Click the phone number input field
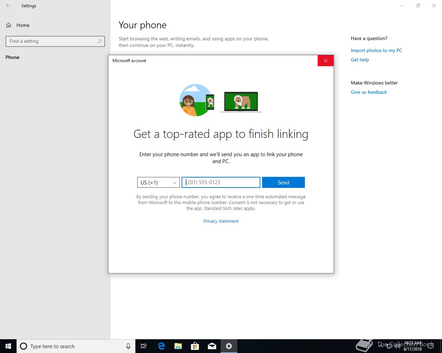Image resolution: width=442 pixels, height=353 pixels. pos(221,182)
